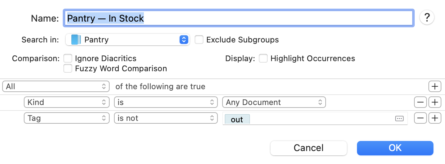Screen dimensions: 445x164
Task: Add a condition after the Kind row
Action: coord(435,102)
